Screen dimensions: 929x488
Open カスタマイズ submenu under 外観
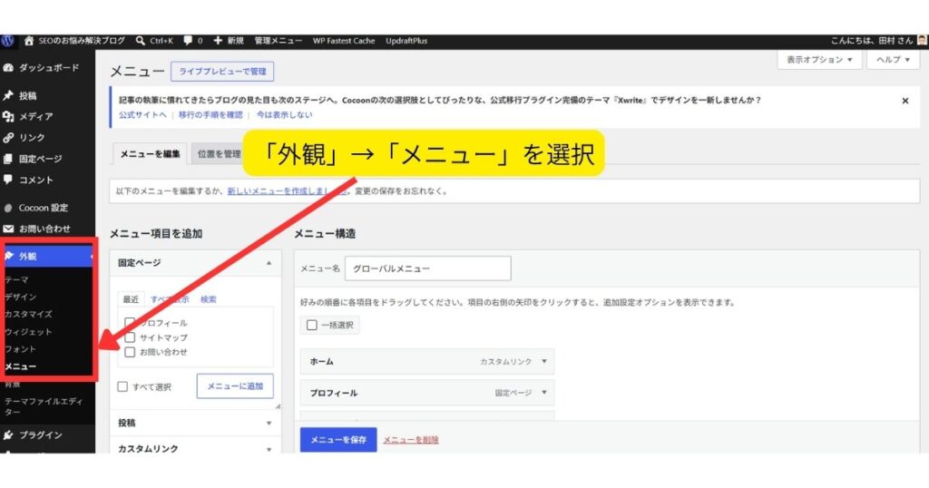pyautogui.click(x=28, y=314)
